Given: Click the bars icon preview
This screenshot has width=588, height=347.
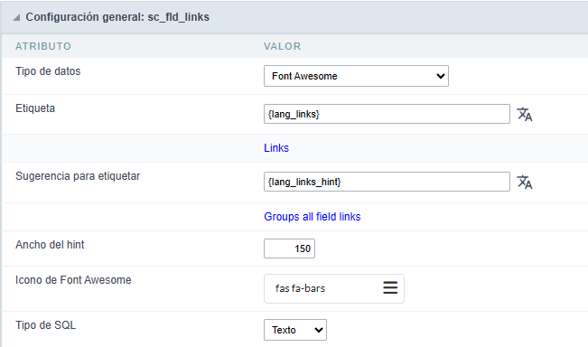Looking at the screenshot, I should pyautogui.click(x=390, y=287).
